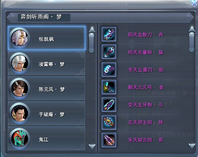The width and height of the screenshot is (198, 157).
Task: Select the 颢天次元弓·者 bow icon
Action: (109, 87)
